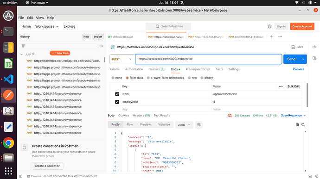Click Create a Collection button
This screenshot has width=320, height=179.
tap(48, 166)
